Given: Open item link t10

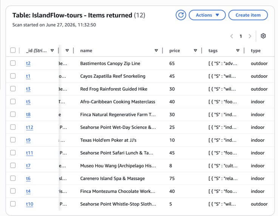Looking at the screenshot, I should (29, 204).
